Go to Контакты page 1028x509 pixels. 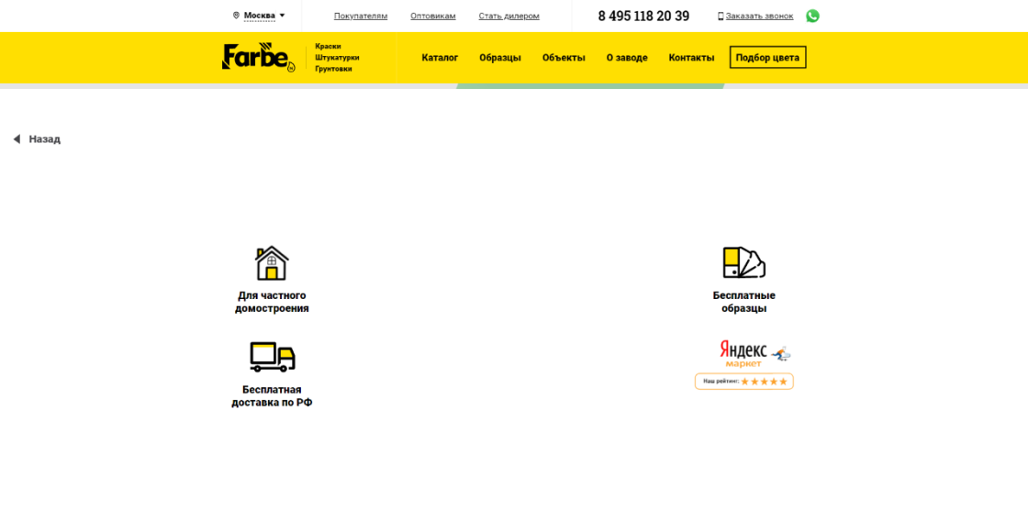(x=691, y=58)
